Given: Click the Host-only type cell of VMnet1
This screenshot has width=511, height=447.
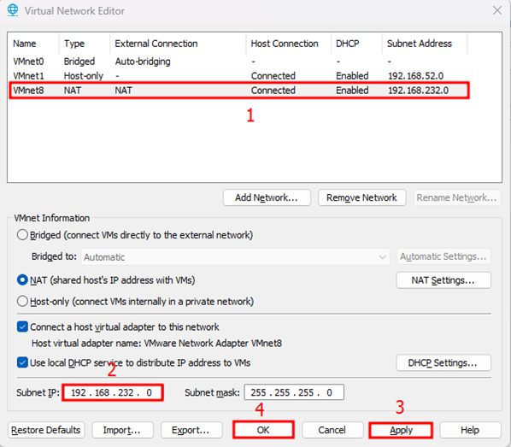Looking at the screenshot, I should [84, 76].
